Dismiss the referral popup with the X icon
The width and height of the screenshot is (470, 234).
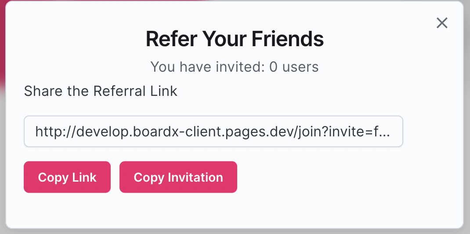(442, 23)
